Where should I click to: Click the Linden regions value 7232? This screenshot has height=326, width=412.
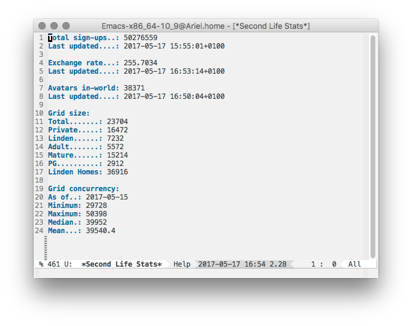115,138
